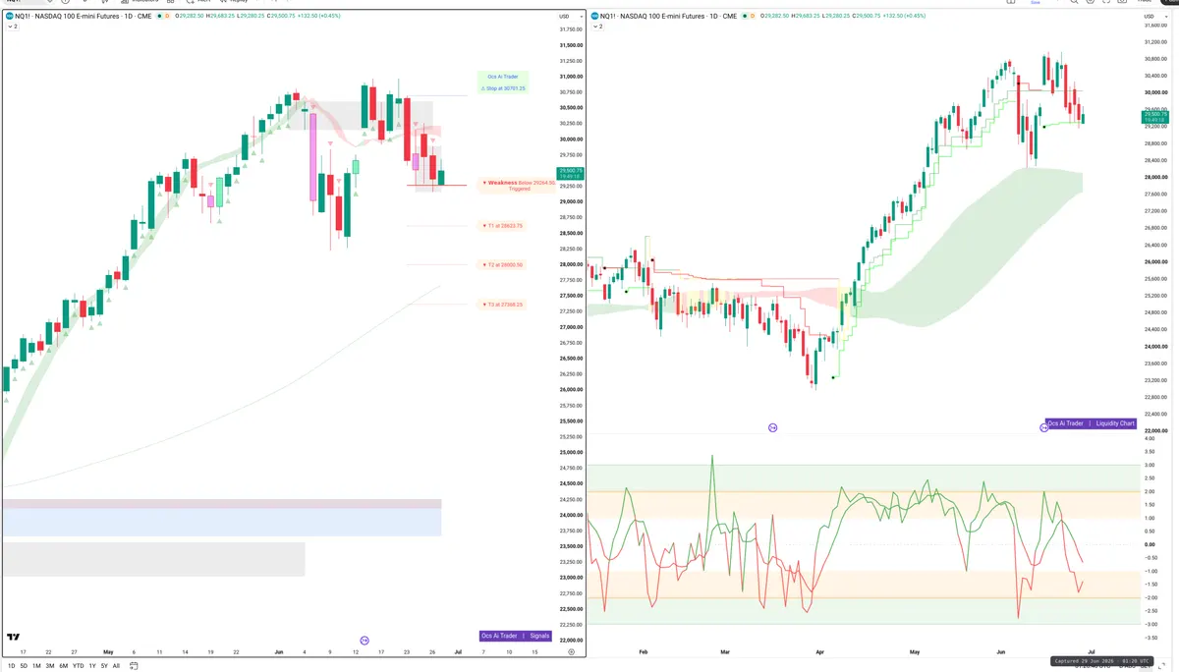Select the 5Y time range
This screenshot has width=1179, height=672.
[104, 666]
